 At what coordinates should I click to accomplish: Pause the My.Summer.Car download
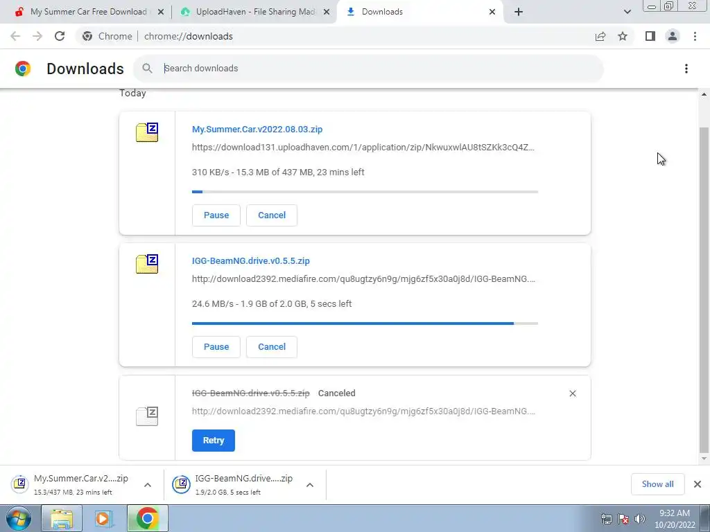[x=216, y=215]
